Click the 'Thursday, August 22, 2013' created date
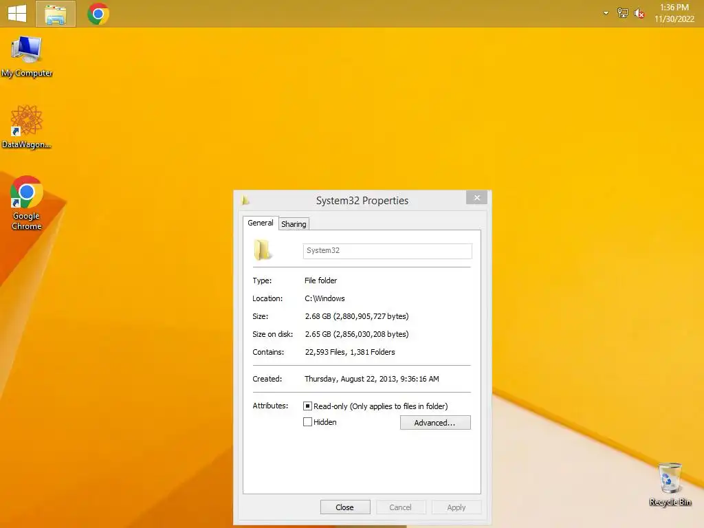 tap(372, 379)
